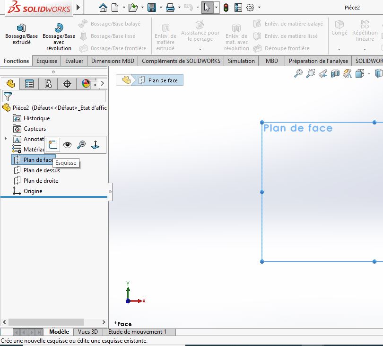Expand SOLIDWORKS menu arrow beside logo
The image size is (383, 346).
(x=78, y=7)
